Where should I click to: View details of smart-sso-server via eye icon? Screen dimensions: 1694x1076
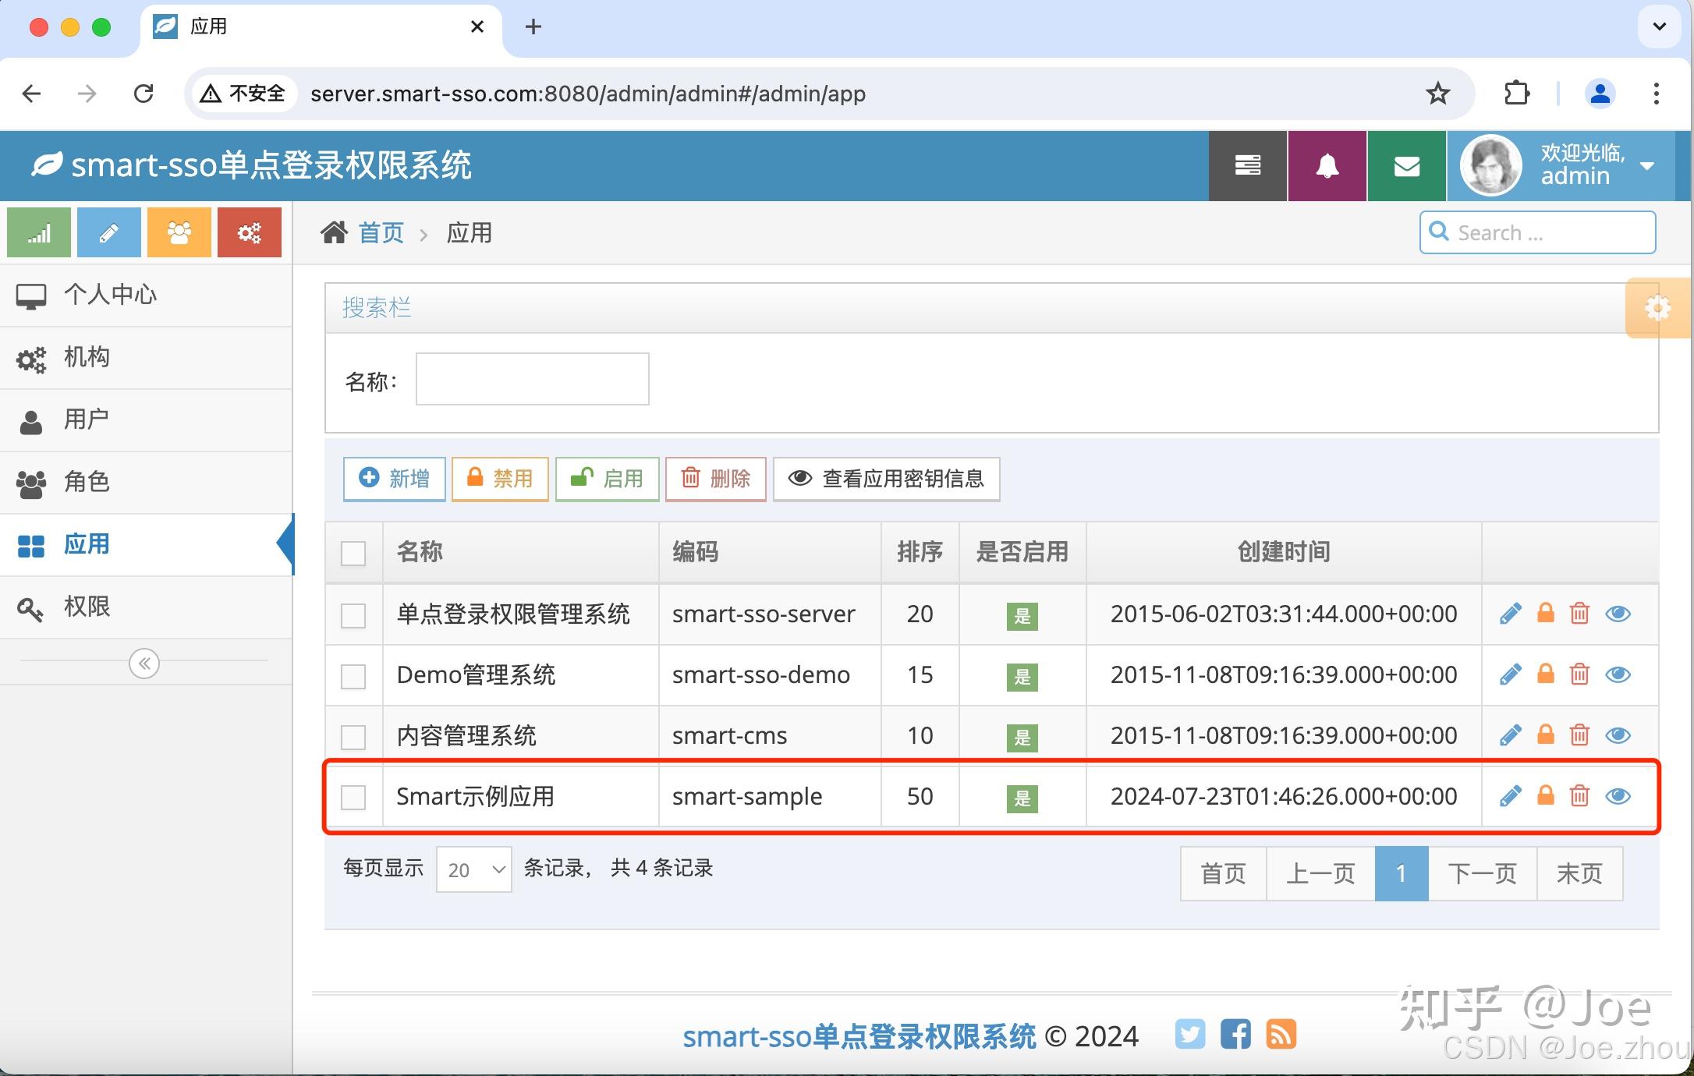pyautogui.click(x=1618, y=614)
